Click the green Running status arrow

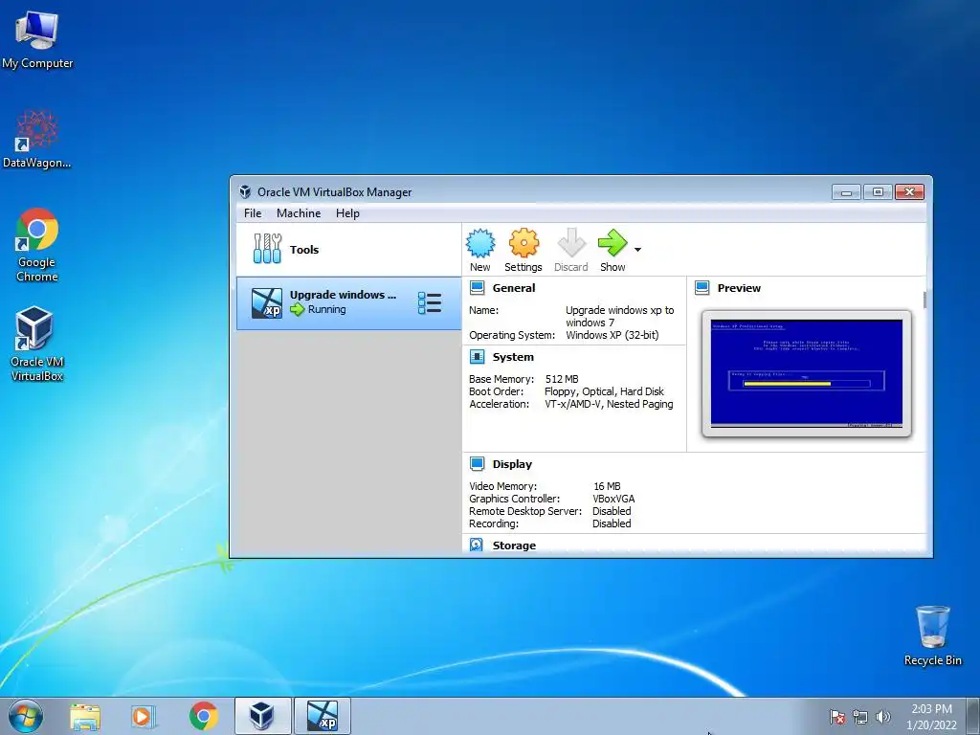pyautogui.click(x=298, y=309)
